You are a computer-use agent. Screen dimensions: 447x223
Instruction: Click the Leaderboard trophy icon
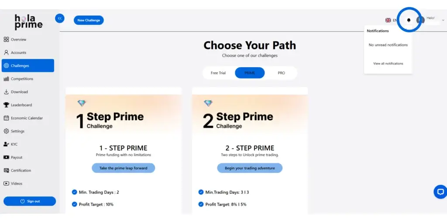[x=6, y=105]
